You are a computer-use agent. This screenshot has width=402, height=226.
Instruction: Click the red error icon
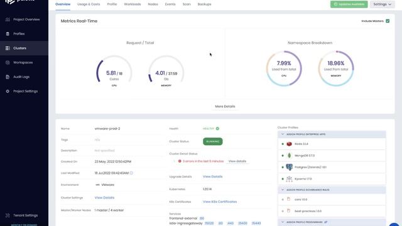(180, 161)
